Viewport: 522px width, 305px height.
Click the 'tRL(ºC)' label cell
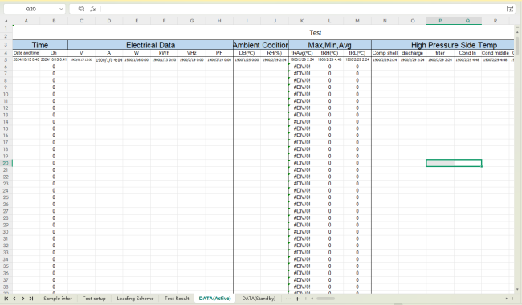pyautogui.click(x=357, y=53)
